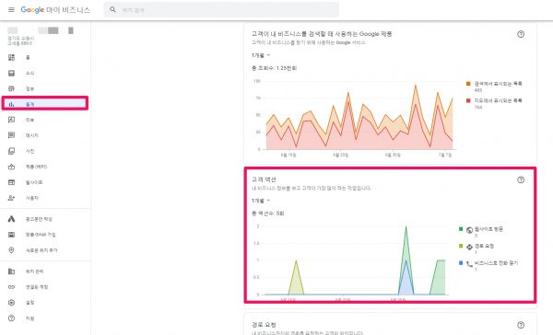
Task: Click red maps listing legend swatch
Action: (x=468, y=100)
